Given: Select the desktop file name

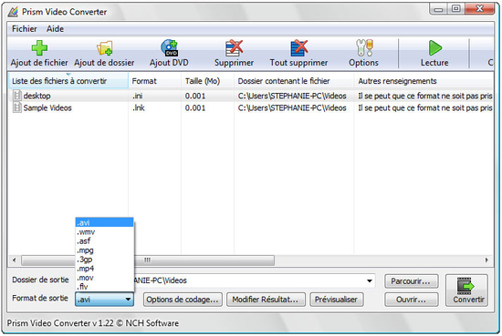Looking at the screenshot, I should [x=37, y=96].
